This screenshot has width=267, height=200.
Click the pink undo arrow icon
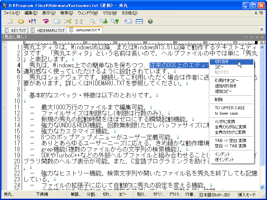(x=45, y=21)
